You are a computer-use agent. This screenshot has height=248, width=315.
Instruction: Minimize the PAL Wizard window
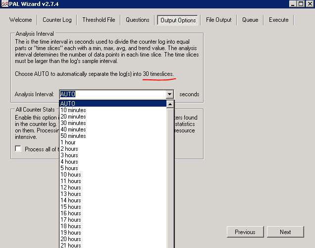coord(293,4)
